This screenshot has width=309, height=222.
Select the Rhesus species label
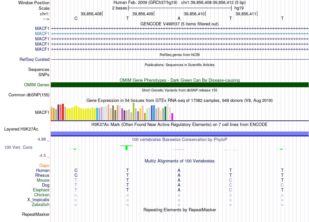pyautogui.click(x=42, y=175)
